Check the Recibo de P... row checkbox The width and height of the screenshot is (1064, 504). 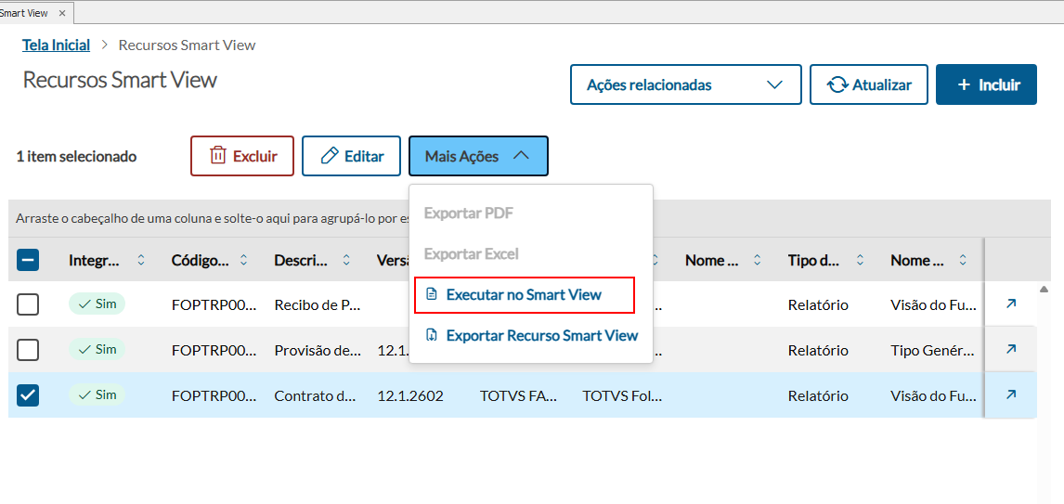28,304
